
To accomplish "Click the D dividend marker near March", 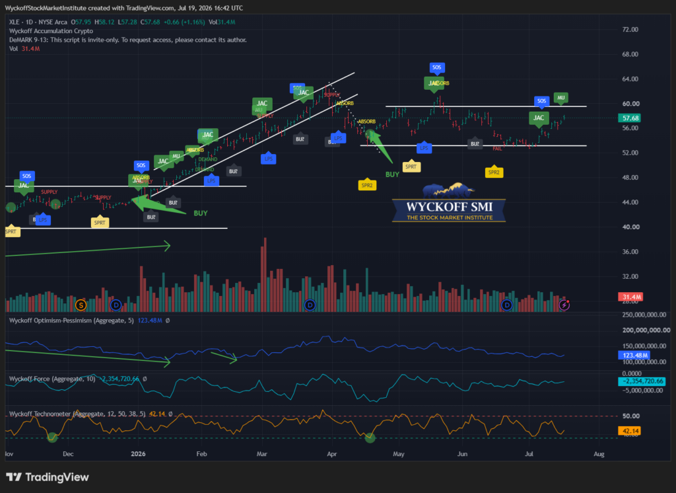I will click(x=310, y=305).
